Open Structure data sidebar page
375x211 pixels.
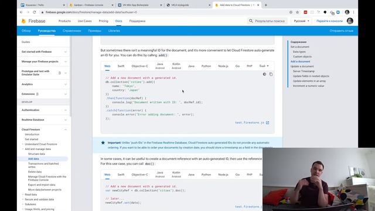(x=36, y=154)
